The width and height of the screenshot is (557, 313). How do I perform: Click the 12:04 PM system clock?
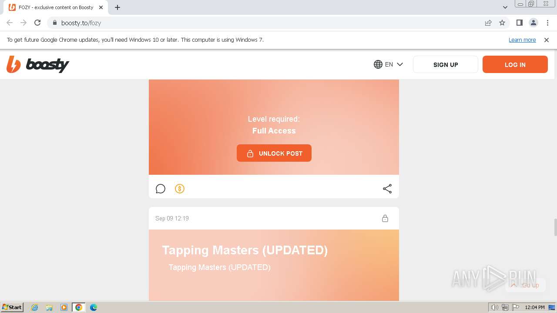(x=535, y=307)
